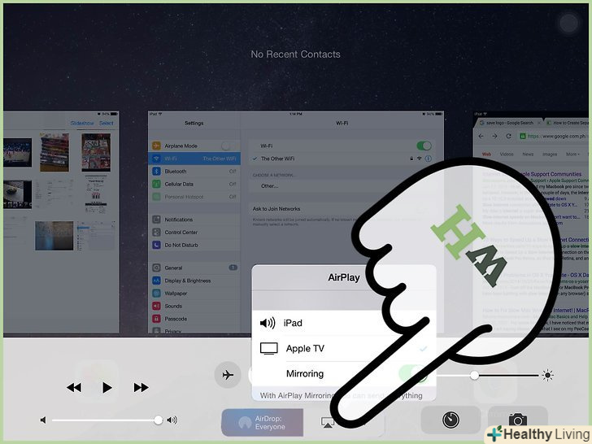The width and height of the screenshot is (592, 444).
Task: Open More dropdown in Google results
Action: pyautogui.click(x=572, y=155)
